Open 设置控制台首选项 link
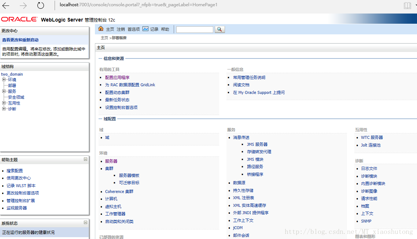Screen dimensions: 417x239 121,107
